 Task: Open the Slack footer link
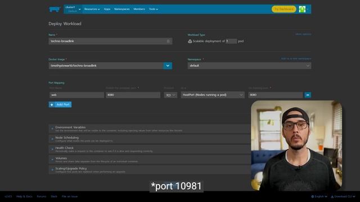tap(54, 196)
